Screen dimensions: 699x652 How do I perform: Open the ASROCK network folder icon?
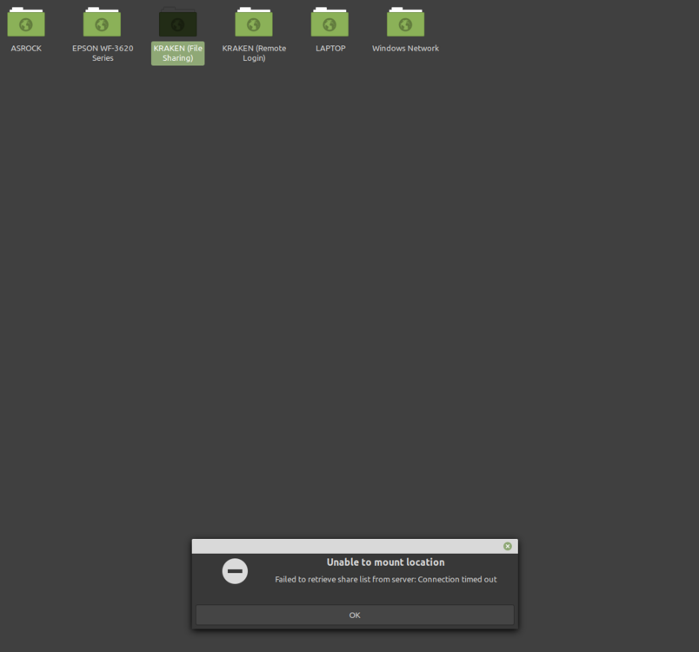(26, 22)
